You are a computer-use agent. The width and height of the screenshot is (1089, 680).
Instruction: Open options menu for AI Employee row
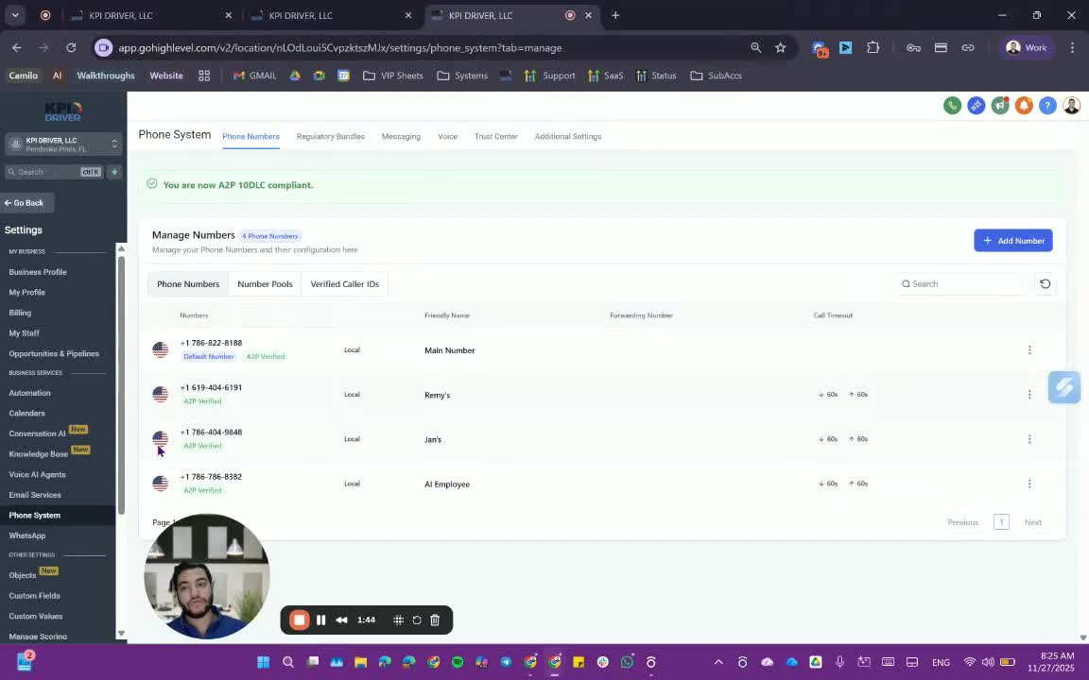[x=1029, y=484]
